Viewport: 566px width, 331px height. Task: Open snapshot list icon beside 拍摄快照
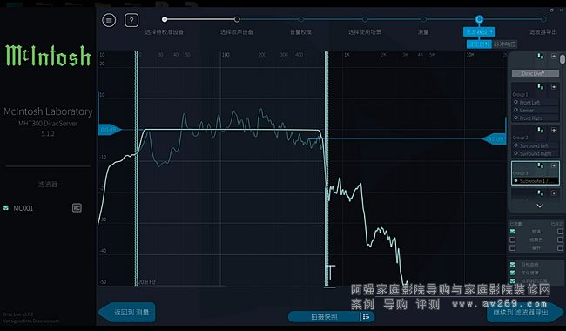[366, 316]
